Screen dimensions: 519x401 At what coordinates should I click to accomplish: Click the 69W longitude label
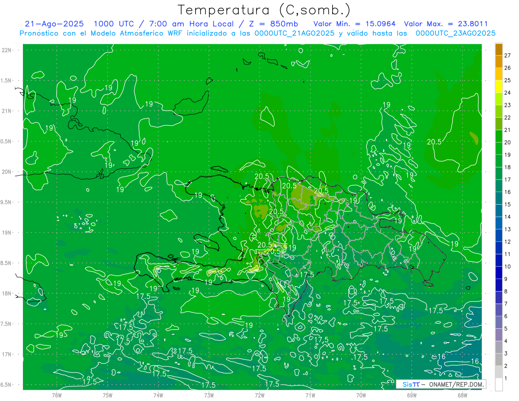tap(412, 395)
